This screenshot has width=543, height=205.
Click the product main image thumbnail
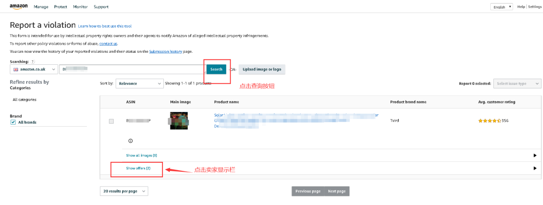click(x=178, y=121)
